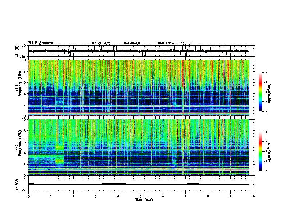
Task: Click the ch.2 spectrogram color scale bar
Action: tap(261, 151)
